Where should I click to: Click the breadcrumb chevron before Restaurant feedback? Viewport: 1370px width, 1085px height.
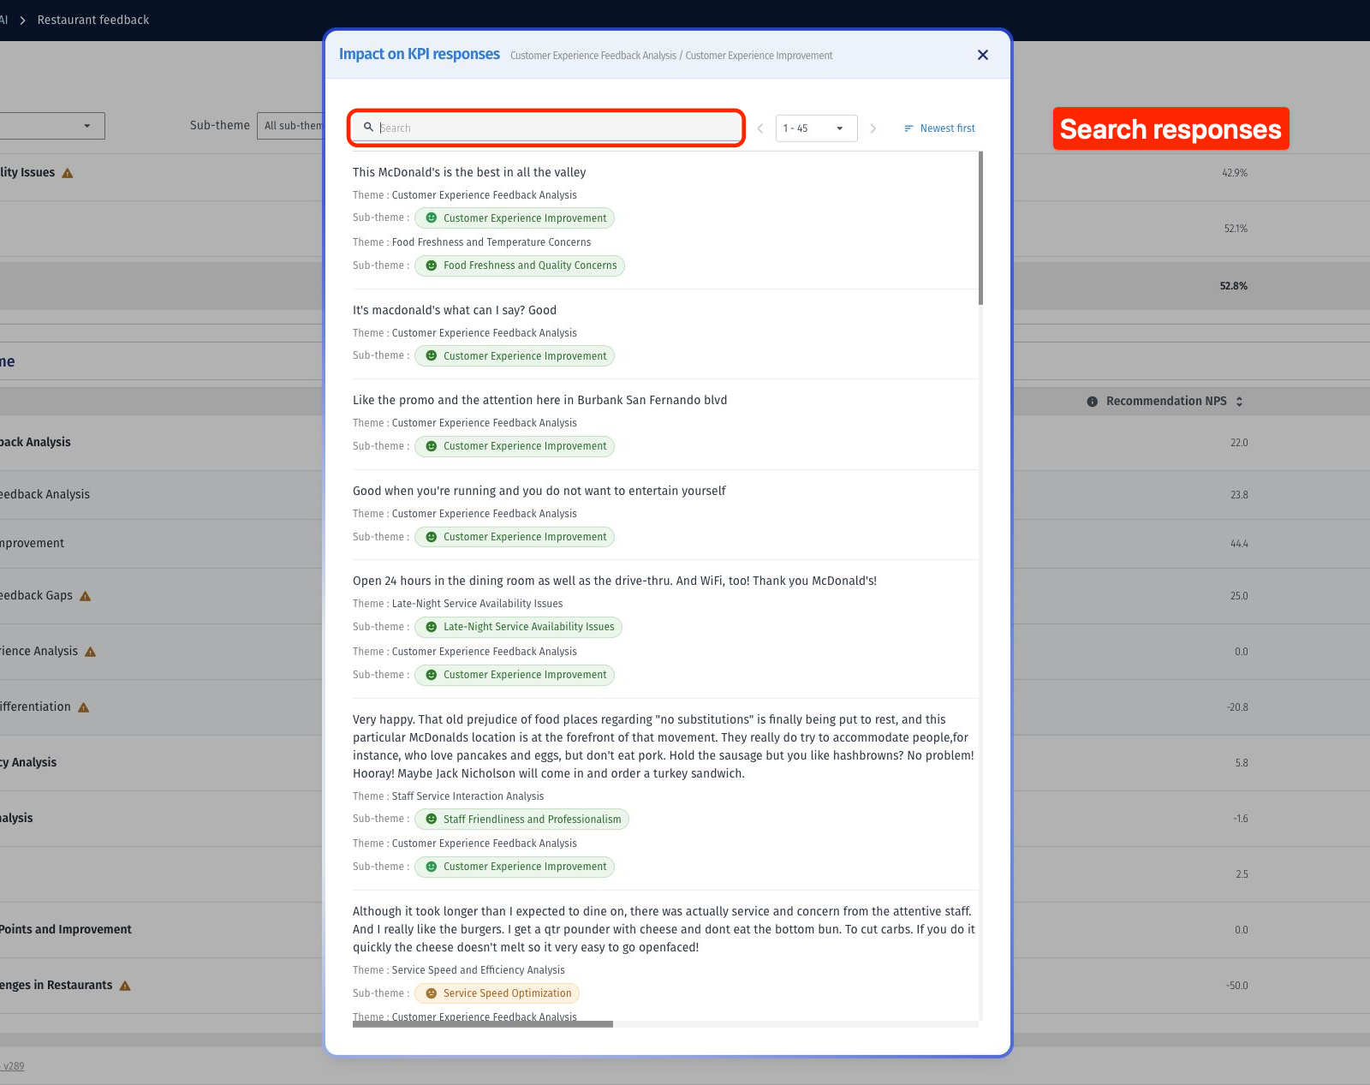click(22, 20)
